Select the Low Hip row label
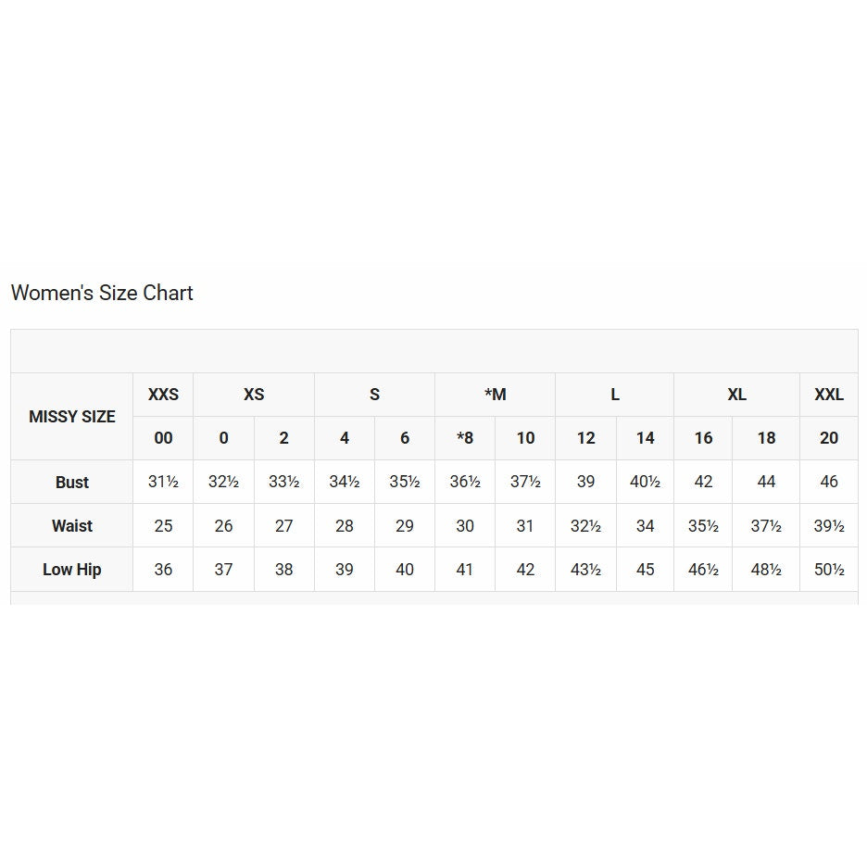This screenshot has height=867, width=867. coord(72,570)
